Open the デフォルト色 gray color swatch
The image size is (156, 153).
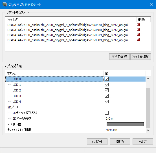coord(125,124)
